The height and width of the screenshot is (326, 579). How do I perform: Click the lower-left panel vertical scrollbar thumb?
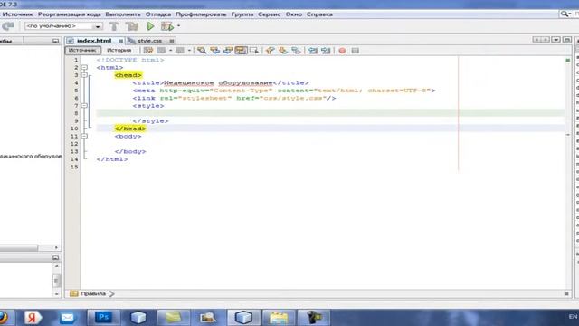pos(56,281)
